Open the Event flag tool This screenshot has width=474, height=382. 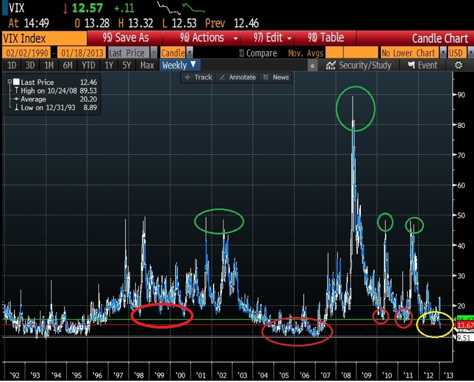point(422,66)
